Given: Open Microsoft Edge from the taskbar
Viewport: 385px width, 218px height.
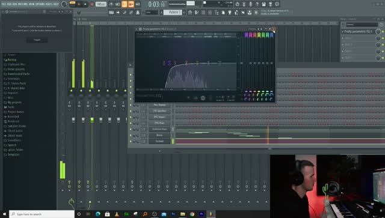Looking at the screenshot, I should tap(97, 214).
